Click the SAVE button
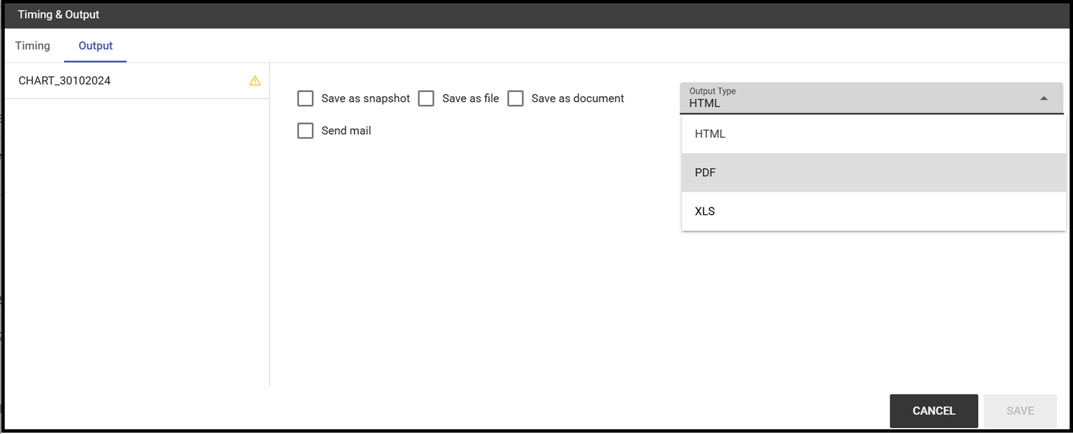 1020,411
